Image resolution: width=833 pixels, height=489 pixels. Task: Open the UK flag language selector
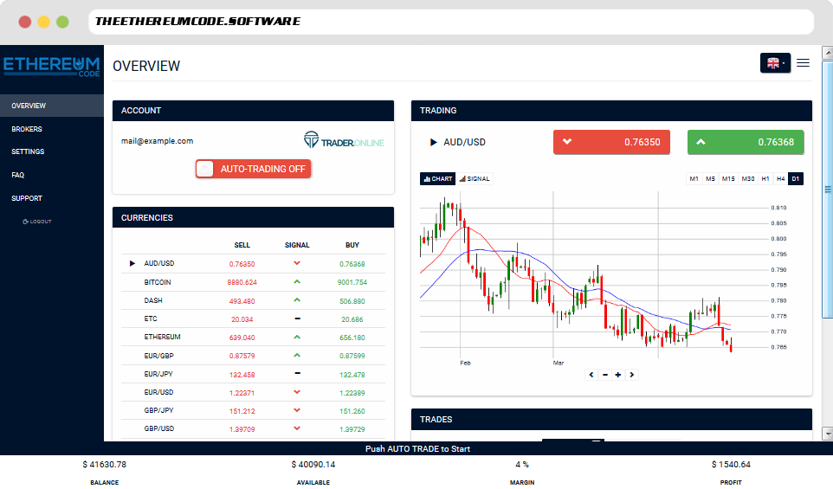click(x=775, y=63)
